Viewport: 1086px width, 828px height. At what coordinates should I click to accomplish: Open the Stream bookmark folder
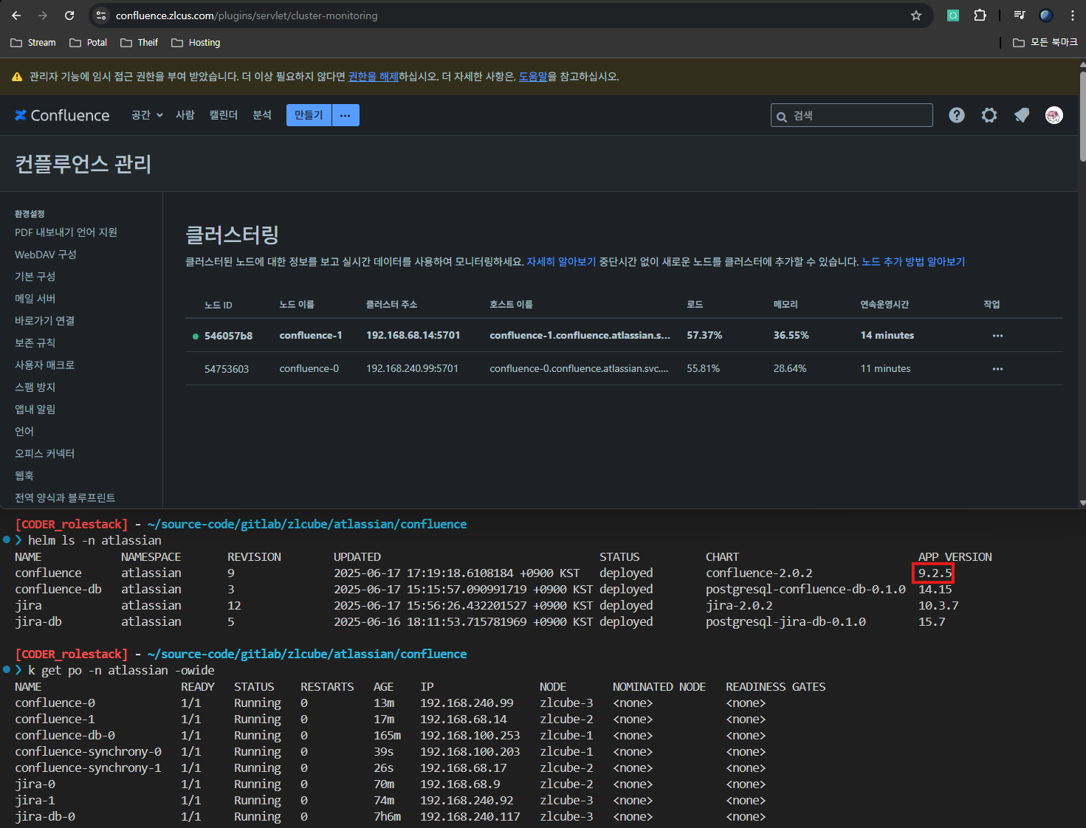click(33, 43)
